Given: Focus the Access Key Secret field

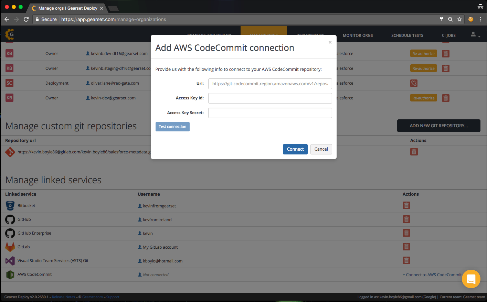Looking at the screenshot, I should point(270,113).
